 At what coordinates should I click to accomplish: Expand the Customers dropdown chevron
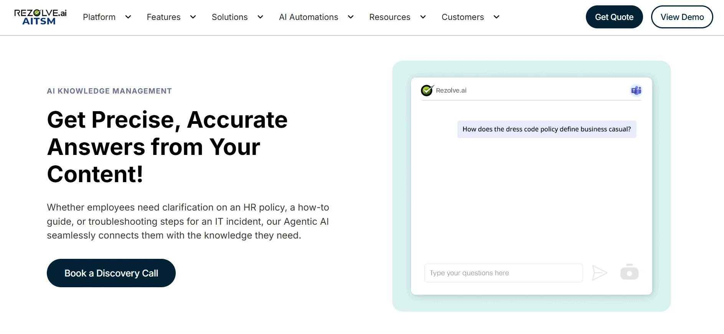point(496,17)
